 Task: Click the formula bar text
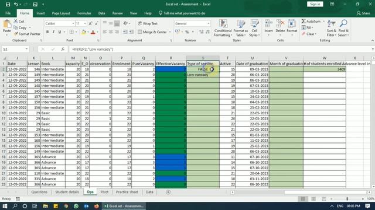click(93, 49)
